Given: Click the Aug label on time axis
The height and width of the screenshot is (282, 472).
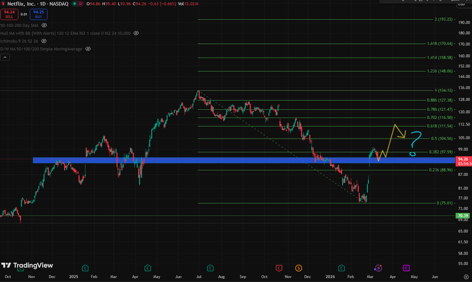Looking at the screenshot, I should 221,276.
